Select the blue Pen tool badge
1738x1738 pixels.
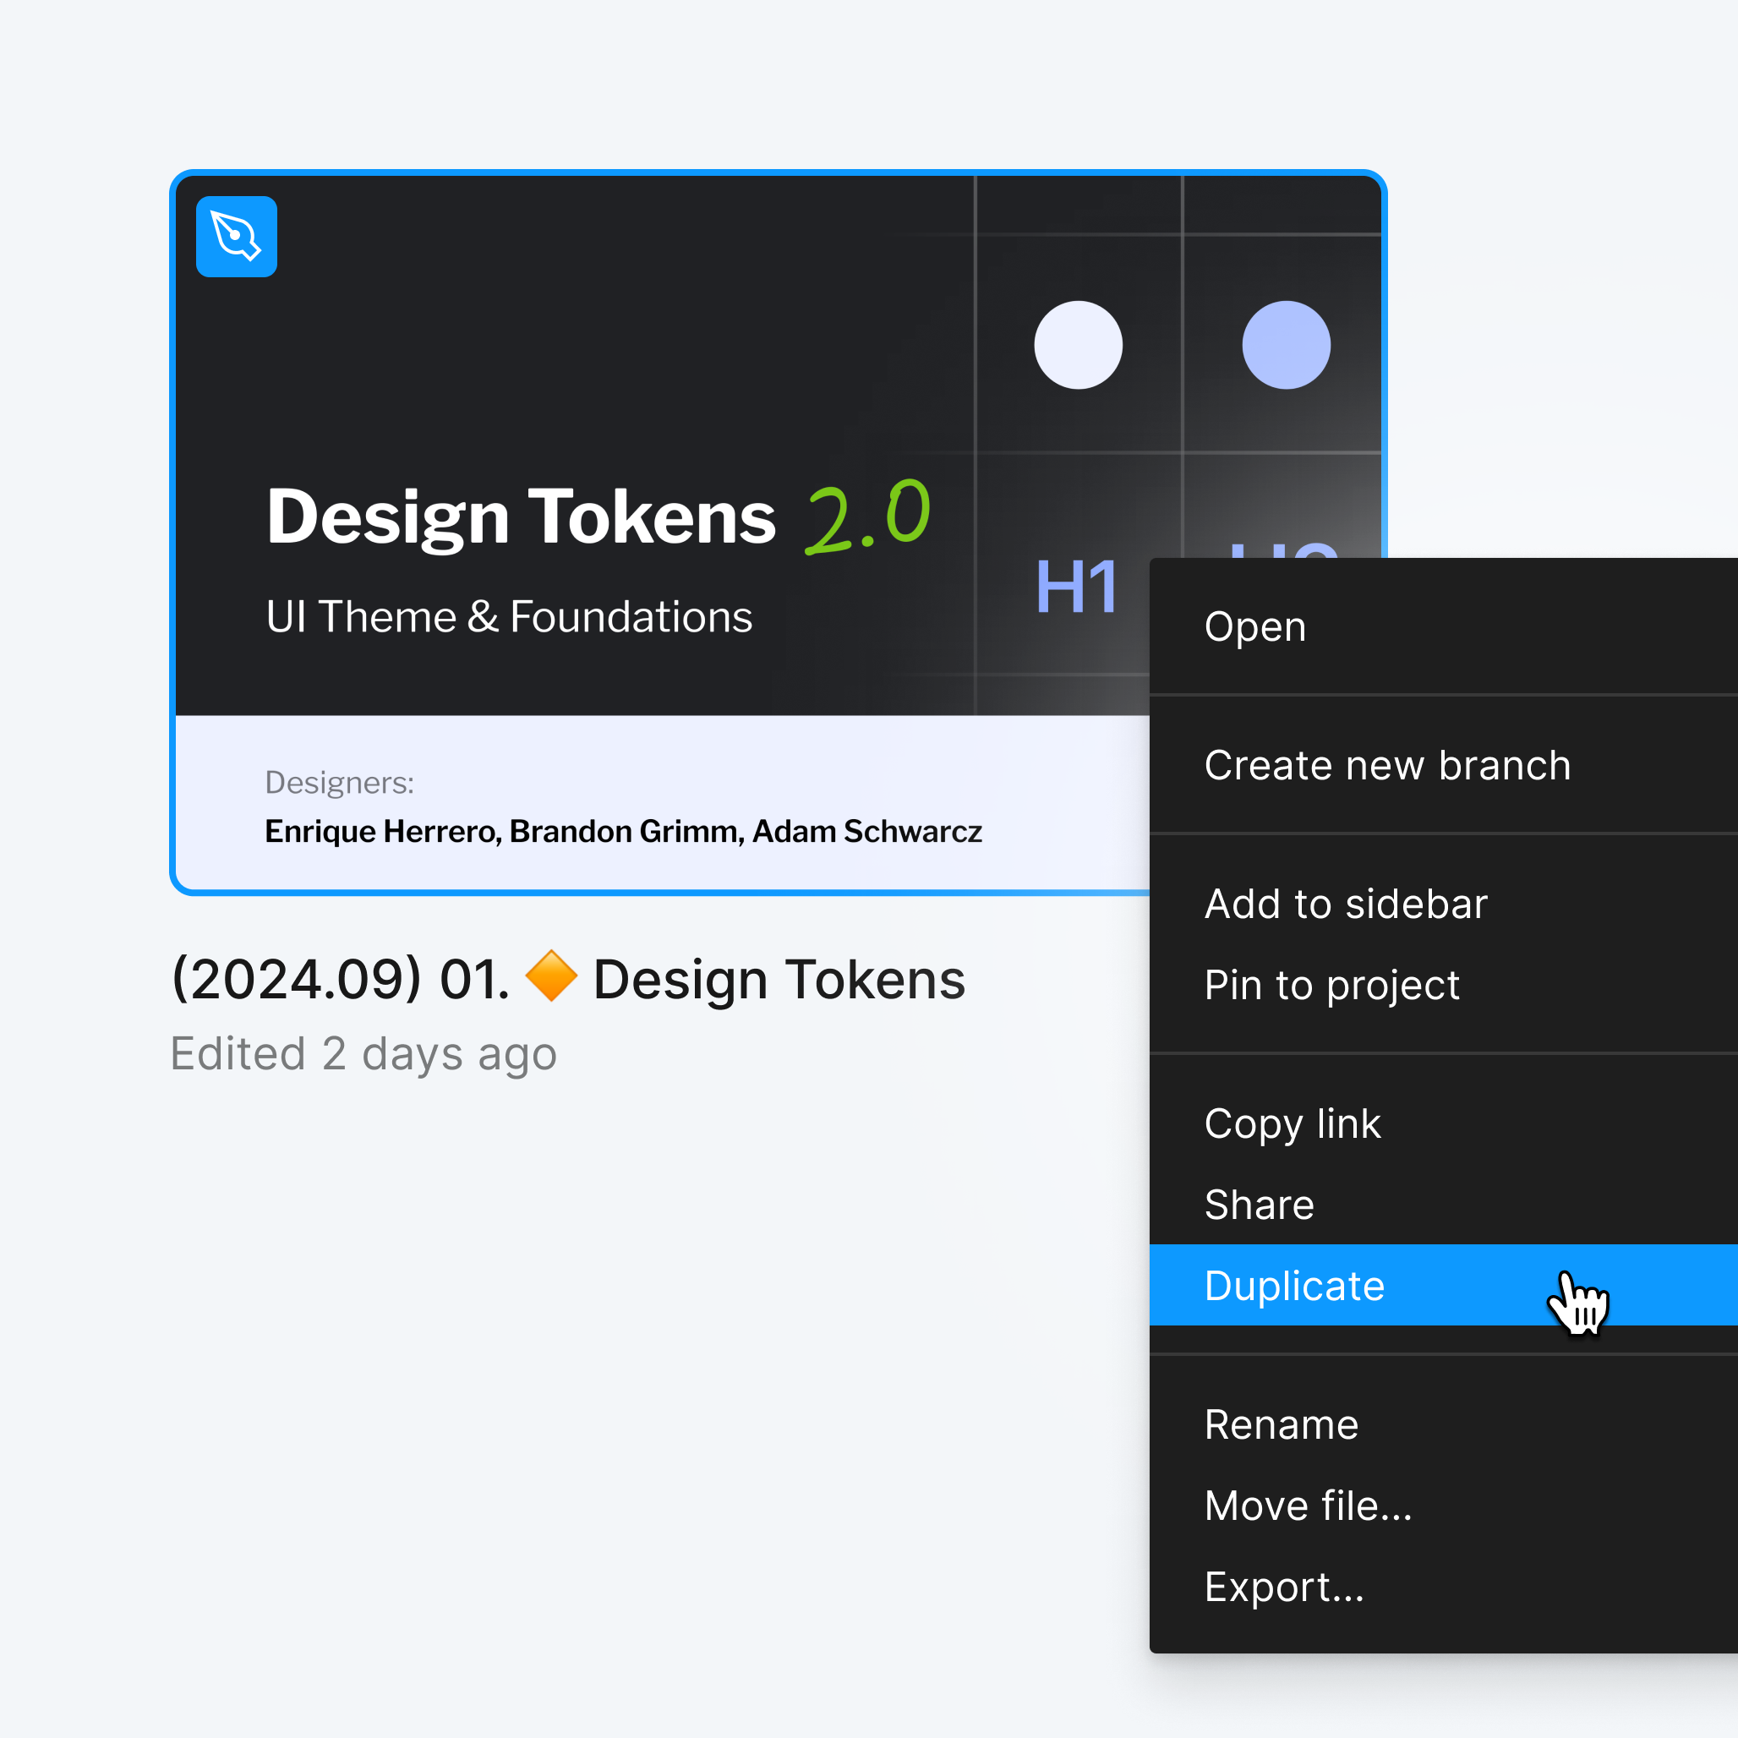coord(236,236)
